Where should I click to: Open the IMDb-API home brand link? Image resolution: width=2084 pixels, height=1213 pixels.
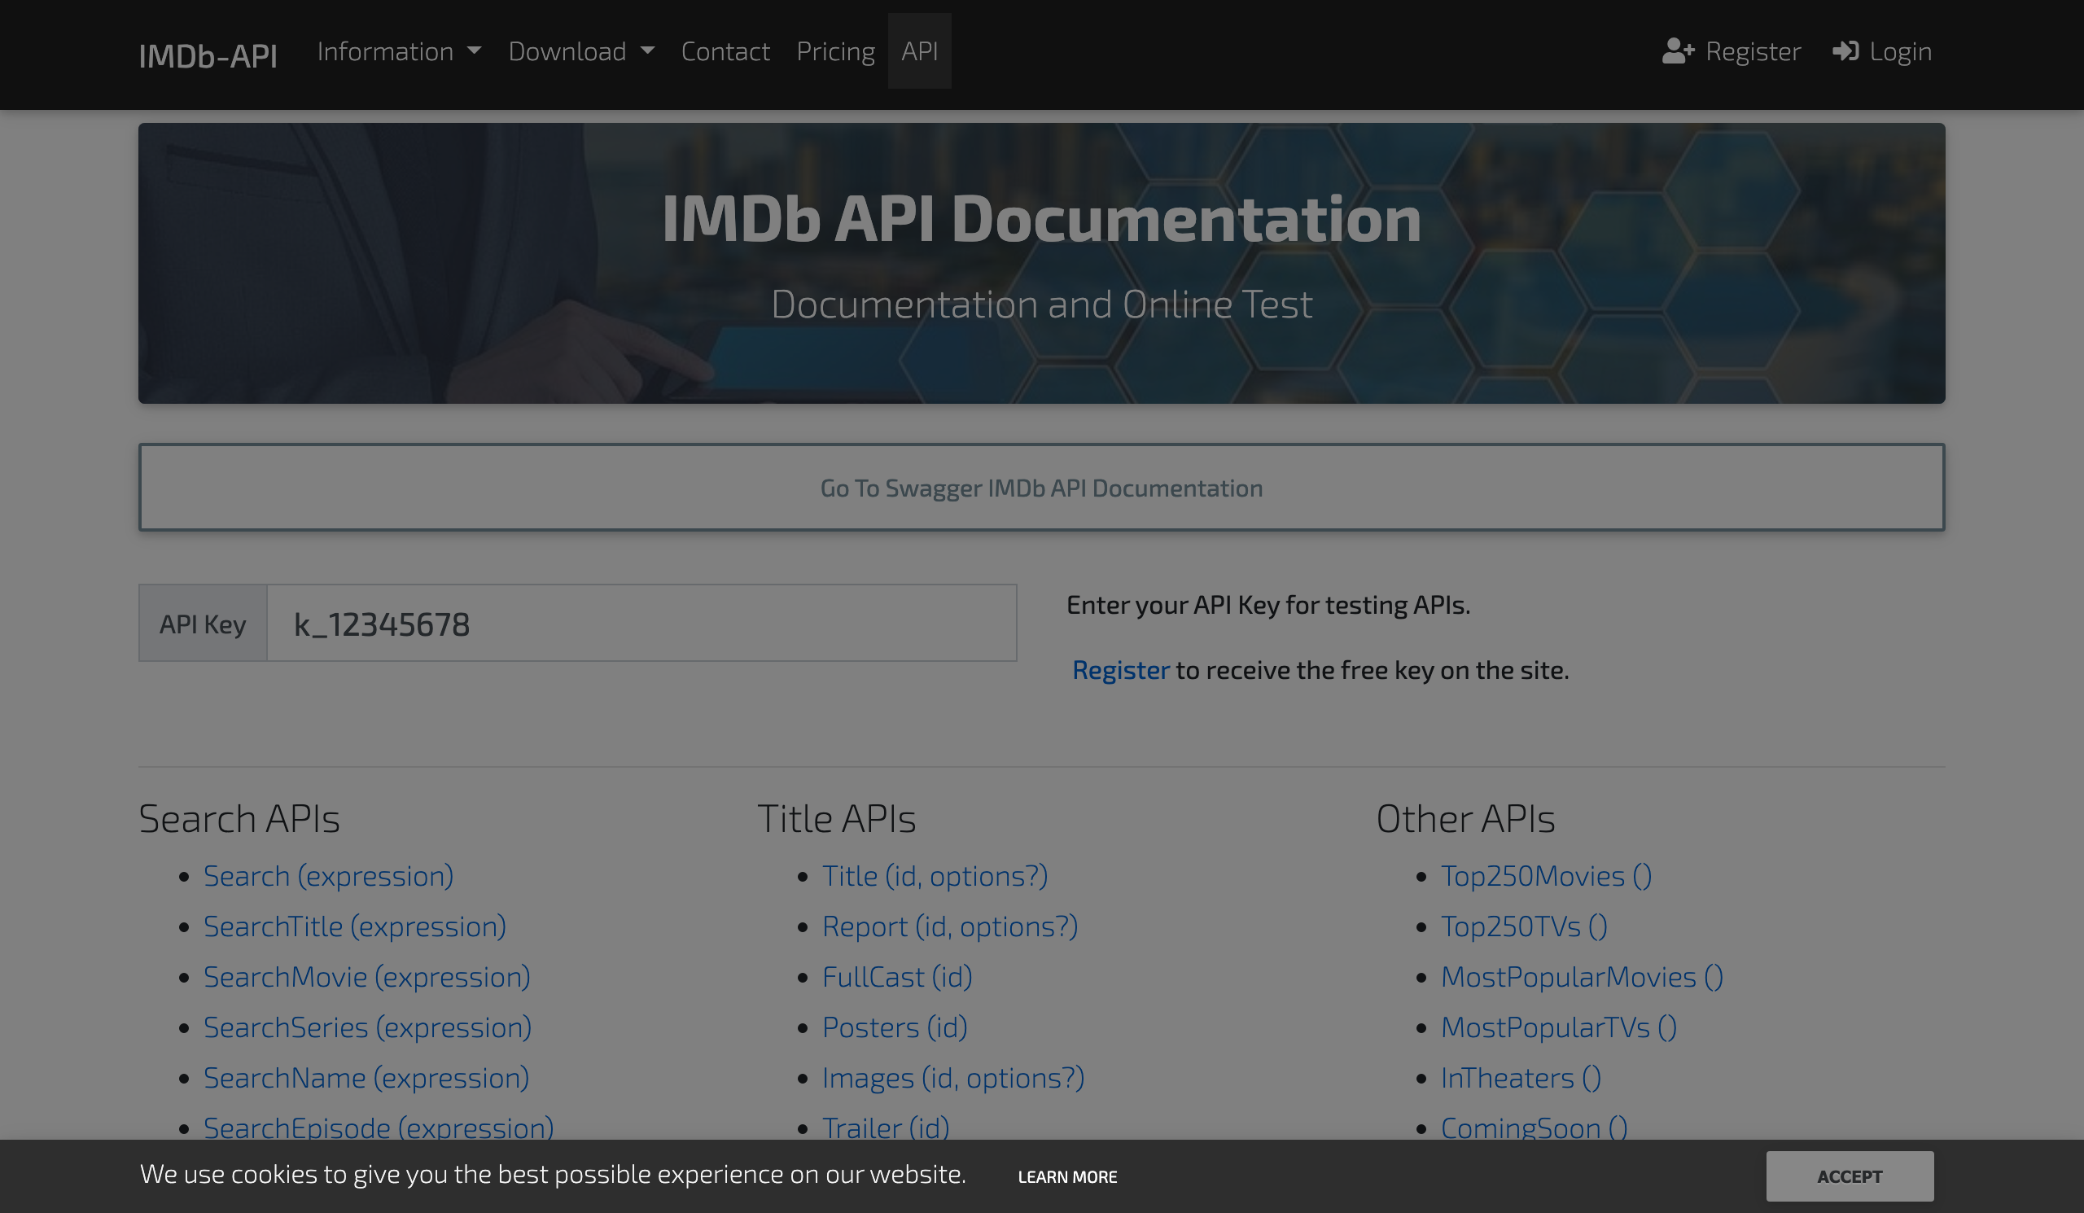pos(208,55)
